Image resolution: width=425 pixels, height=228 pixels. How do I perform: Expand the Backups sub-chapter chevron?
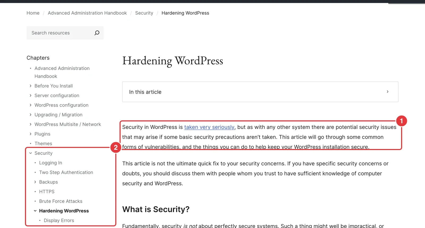click(35, 182)
